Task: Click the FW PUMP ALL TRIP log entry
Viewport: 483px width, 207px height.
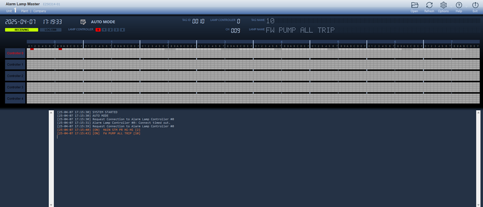Action: 98,133
